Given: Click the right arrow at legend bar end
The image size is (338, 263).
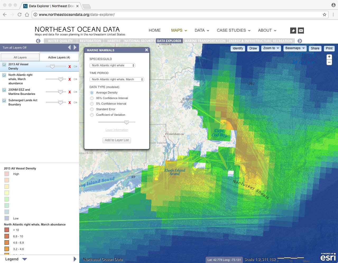Looking at the screenshot, I should coord(75,259).
